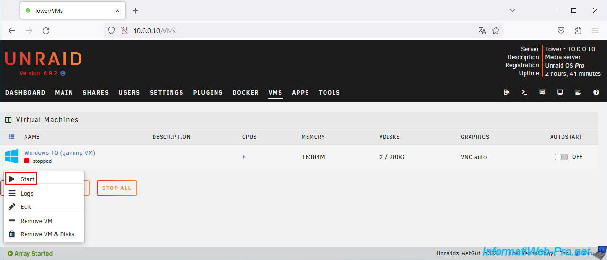This screenshot has height=260, width=607.
Task: Click the version info icon
Action: point(63,73)
